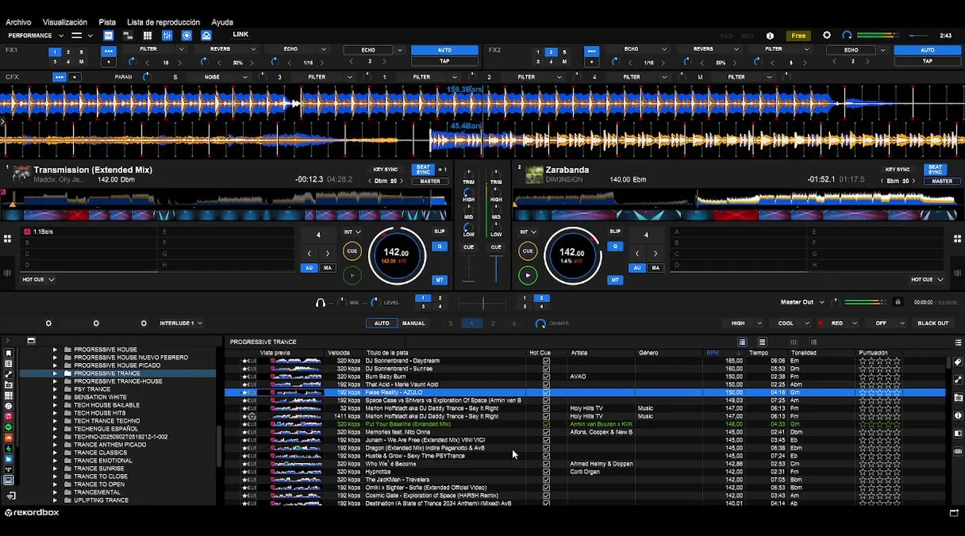Select track Memories feat. Nito Onna

[397, 433]
